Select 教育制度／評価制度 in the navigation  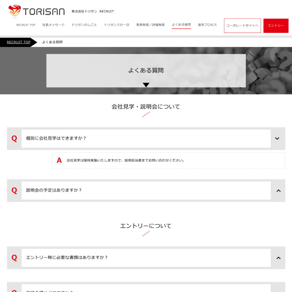(151, 25)
